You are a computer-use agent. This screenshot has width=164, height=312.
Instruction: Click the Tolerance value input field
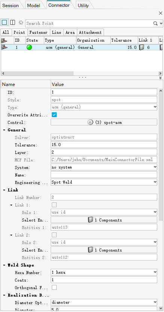tap(104, 145)
